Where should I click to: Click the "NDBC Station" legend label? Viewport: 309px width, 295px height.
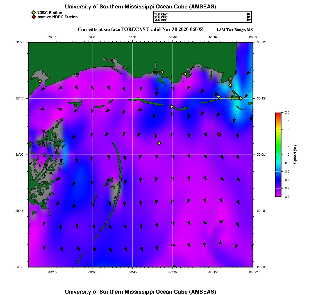tap(49, 13)
